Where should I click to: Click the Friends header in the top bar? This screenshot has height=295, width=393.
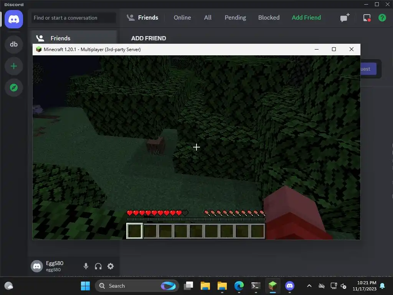[x=142, y=18]
